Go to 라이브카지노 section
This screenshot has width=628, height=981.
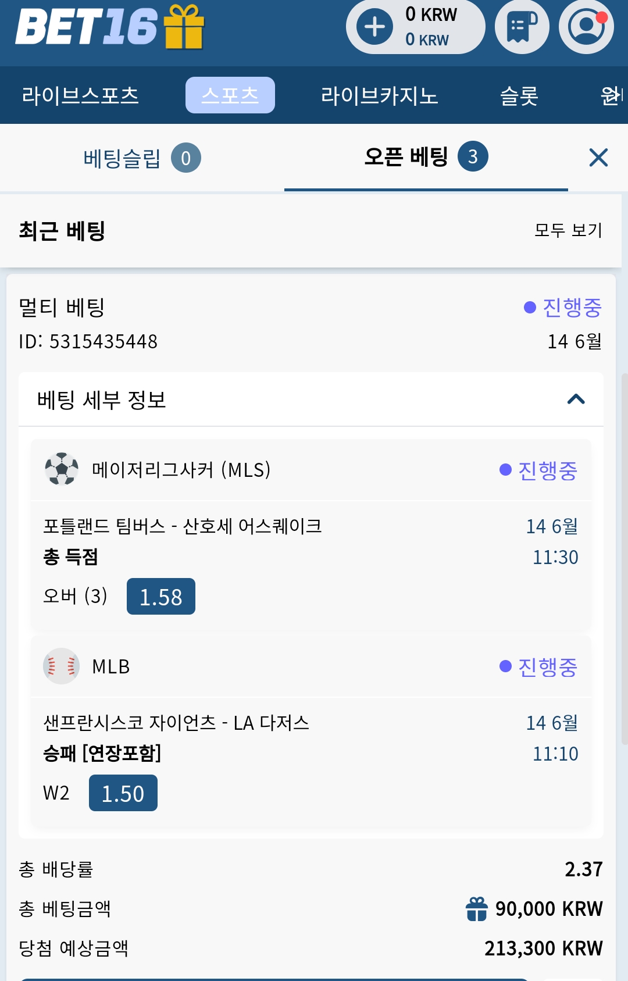[x=379, y=95]
